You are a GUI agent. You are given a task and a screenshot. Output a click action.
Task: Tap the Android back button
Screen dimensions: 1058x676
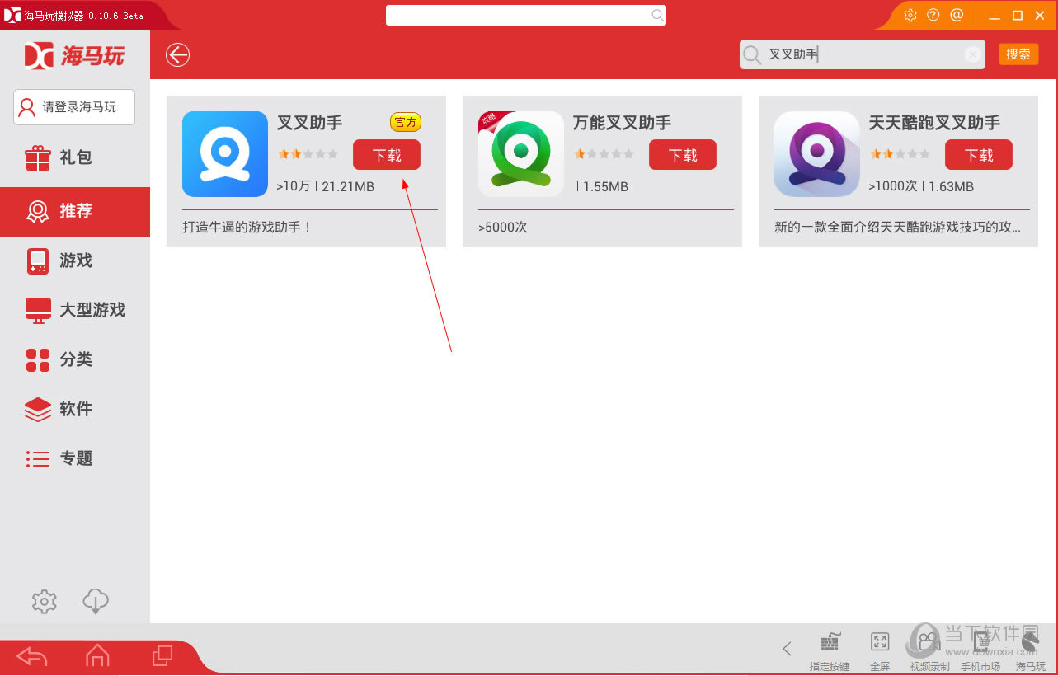31,656
